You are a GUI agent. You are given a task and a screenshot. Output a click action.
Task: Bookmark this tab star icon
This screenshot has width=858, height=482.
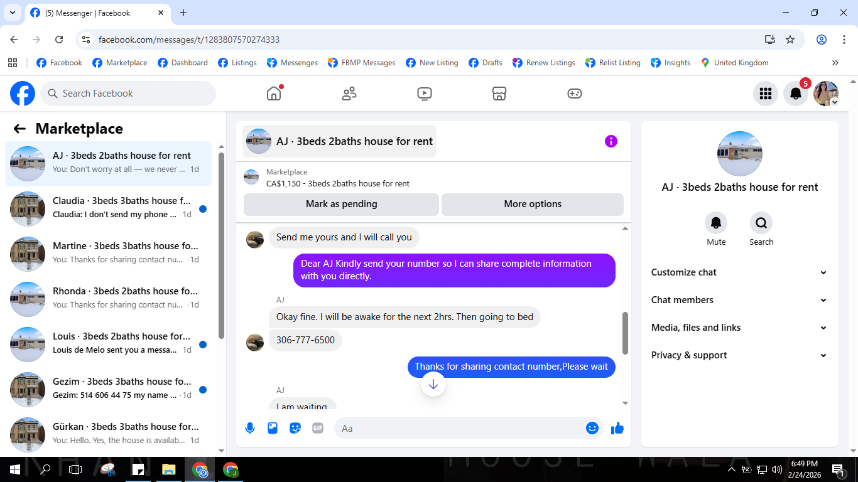pyautogui.click(x=790, y=40)
